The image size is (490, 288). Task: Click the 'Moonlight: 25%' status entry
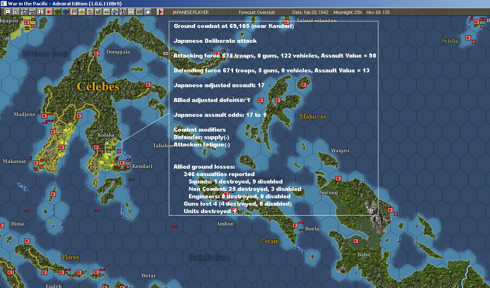[348, 12]
